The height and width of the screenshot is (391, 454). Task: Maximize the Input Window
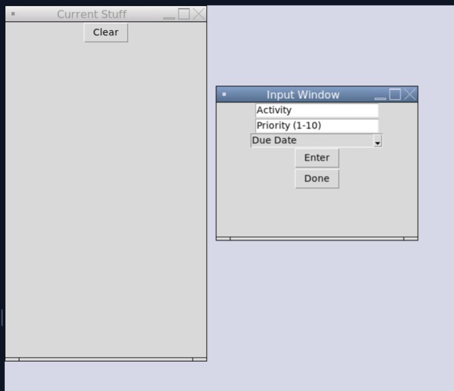[395, 94]
